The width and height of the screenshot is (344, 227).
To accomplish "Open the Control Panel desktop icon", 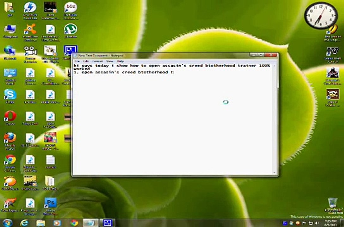I will pos(10,76).
